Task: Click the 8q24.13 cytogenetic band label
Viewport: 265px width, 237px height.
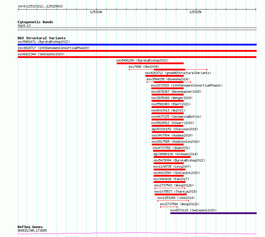Action: [24, 26]
